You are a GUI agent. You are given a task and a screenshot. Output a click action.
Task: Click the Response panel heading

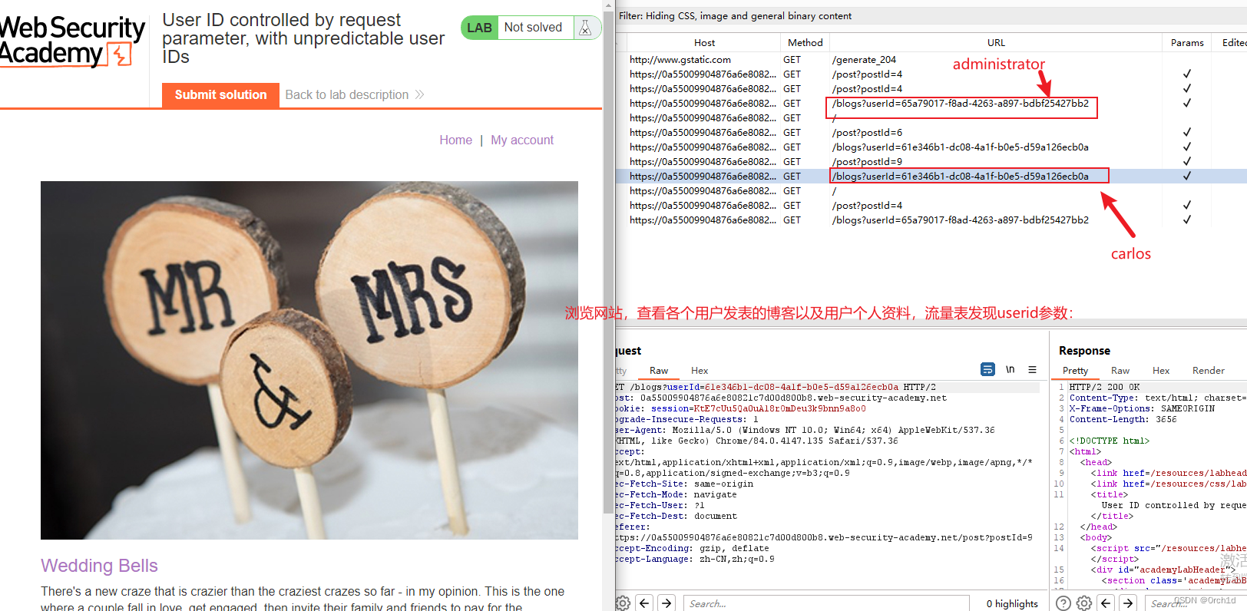1084,350
